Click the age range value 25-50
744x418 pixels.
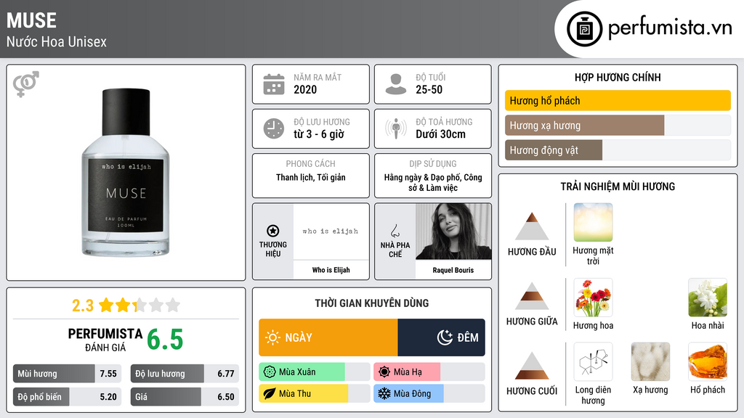[x=429, y=89]
